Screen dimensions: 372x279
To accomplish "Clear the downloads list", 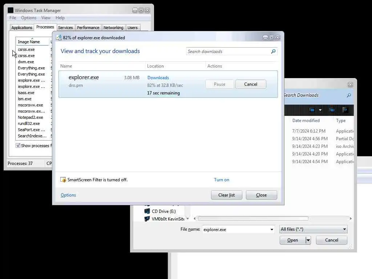I will click(227, 195).
